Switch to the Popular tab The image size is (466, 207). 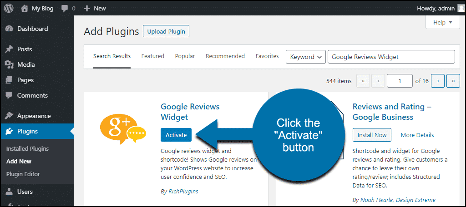tap(185, 56)
